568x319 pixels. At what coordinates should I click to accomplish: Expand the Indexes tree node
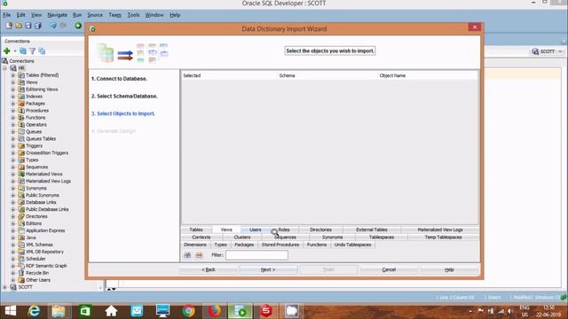[x=13, y=97]
